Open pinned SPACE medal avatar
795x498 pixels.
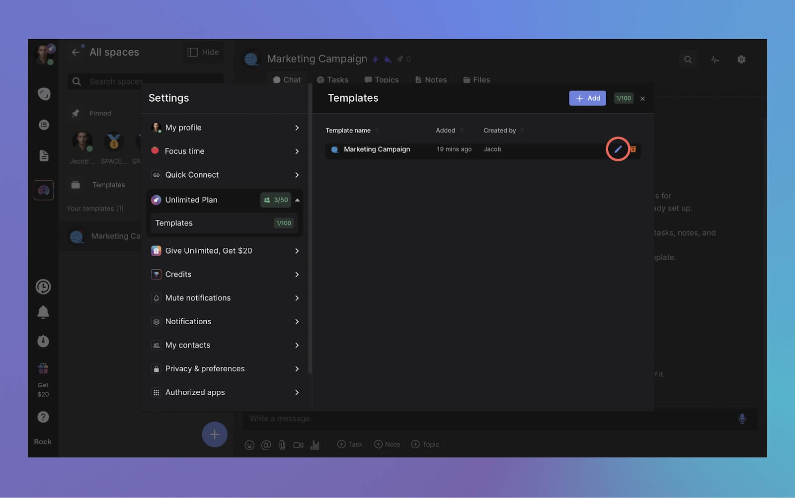click(114, 142)
